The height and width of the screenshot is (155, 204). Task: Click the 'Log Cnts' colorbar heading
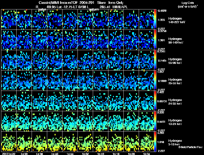188,3
